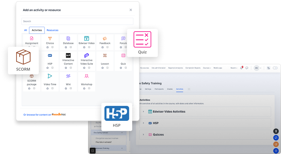Show info for the Lesson activity
281x154 pixels.
pyautogui.click(x=108, y=68)
